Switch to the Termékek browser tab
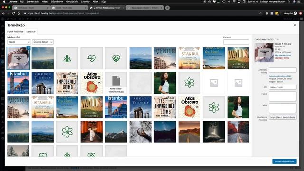Screen dimensions: 304x171 pyautogui.click(x=31, y=8)
